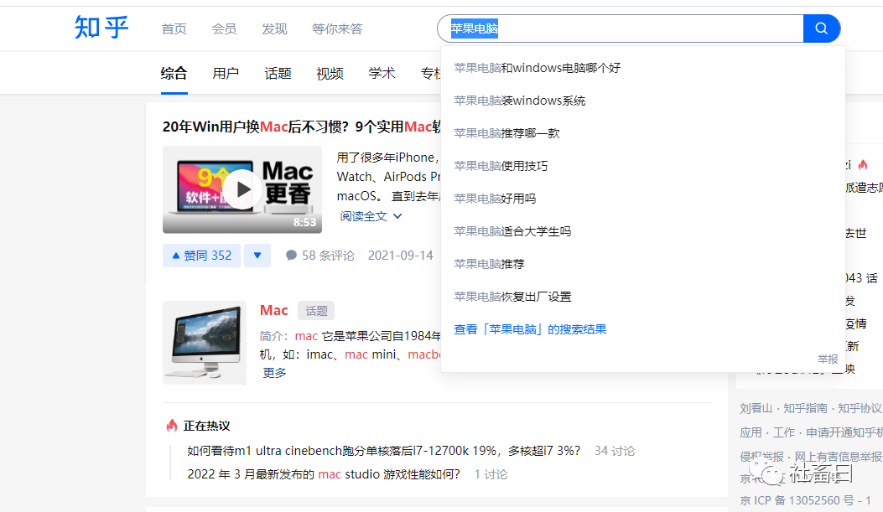The width and height of the screenshot is (883, 512).
Task: Click the 1 讨论 count
Action: (491, 474)
